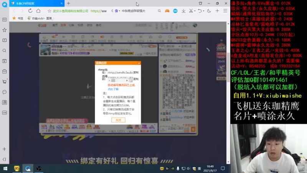307x173 pixels.
Task: Close the 直播信息 dialog with X
Action: [139, 63]
